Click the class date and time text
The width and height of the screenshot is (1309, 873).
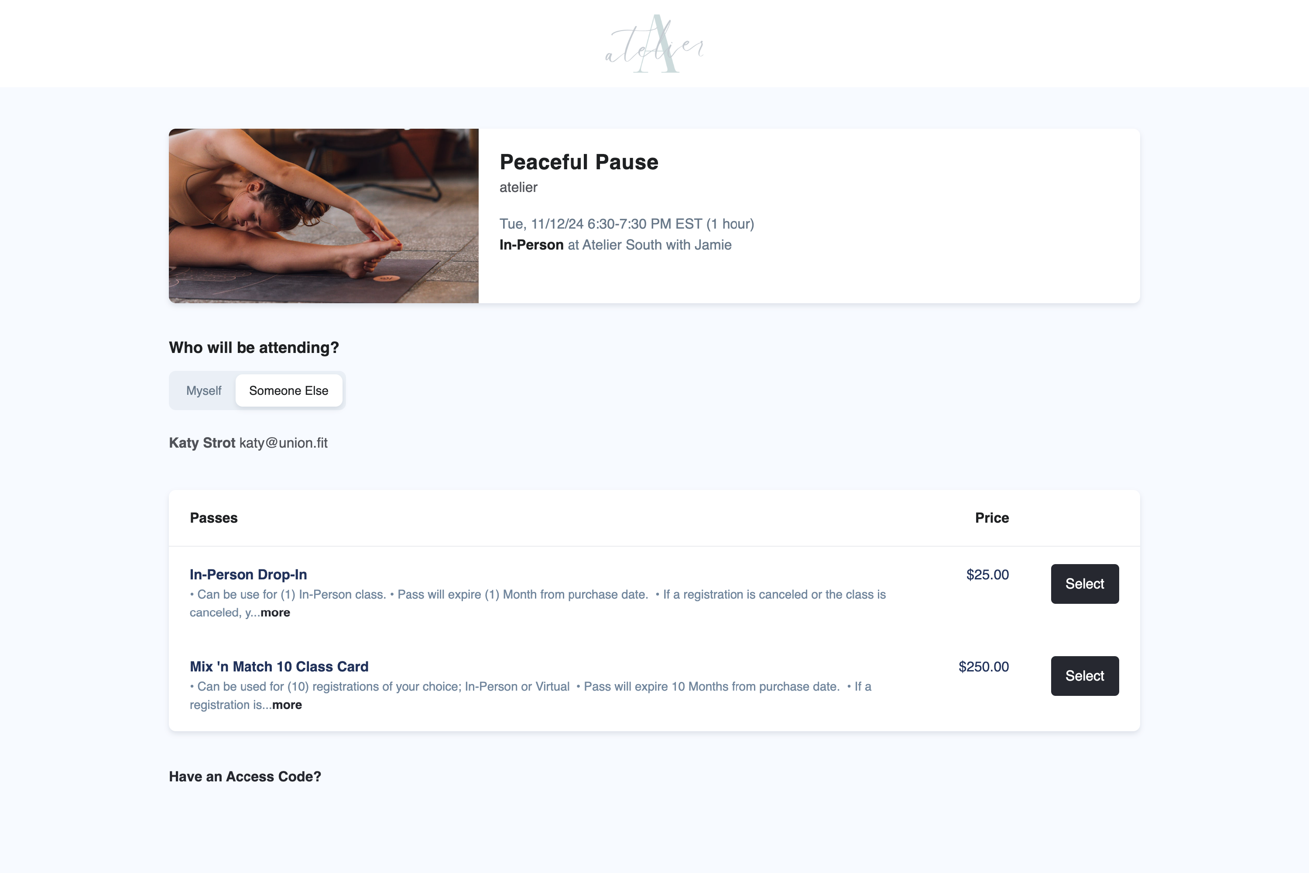click(x=627, y=224)
